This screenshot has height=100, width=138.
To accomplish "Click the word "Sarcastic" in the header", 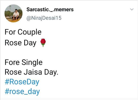I will [x=38, y=9].
